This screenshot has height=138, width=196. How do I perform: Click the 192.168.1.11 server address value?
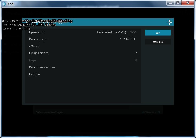pos(128,39)
